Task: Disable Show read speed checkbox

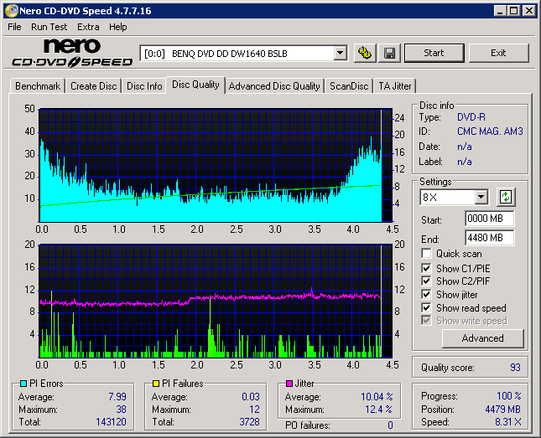Action: click(427, 308)
